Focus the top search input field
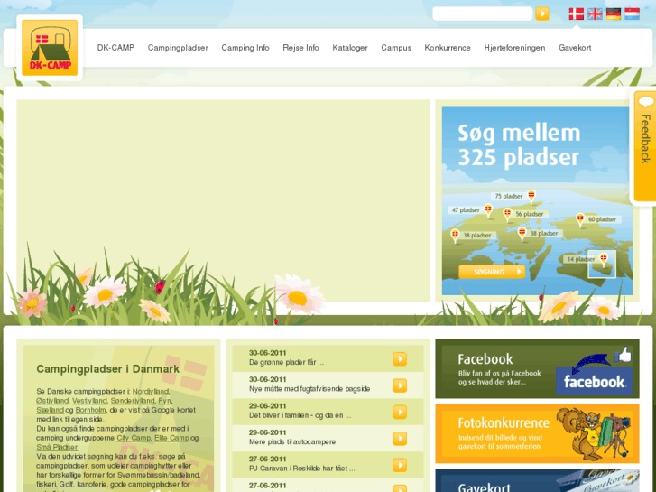The image size is (656, 492). pyautogui.click(x=483, y=14)
